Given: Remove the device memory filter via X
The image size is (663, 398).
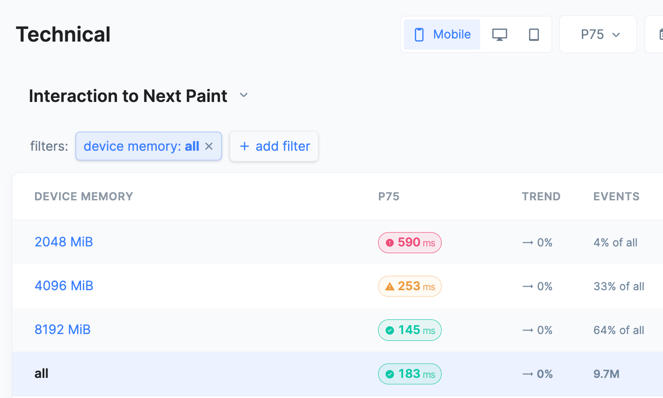Looking at the screenshot, I should (x=209, y=146).
